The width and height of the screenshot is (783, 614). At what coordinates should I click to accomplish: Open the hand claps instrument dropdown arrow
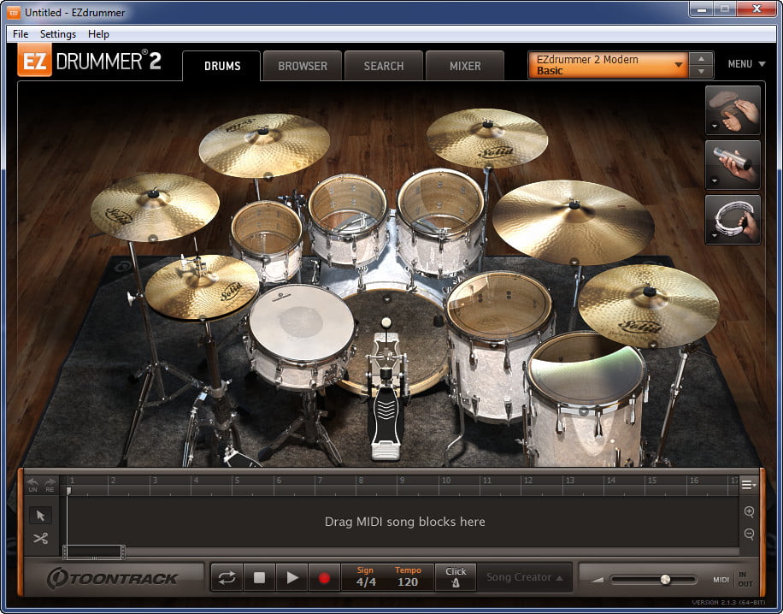(714, 127)
